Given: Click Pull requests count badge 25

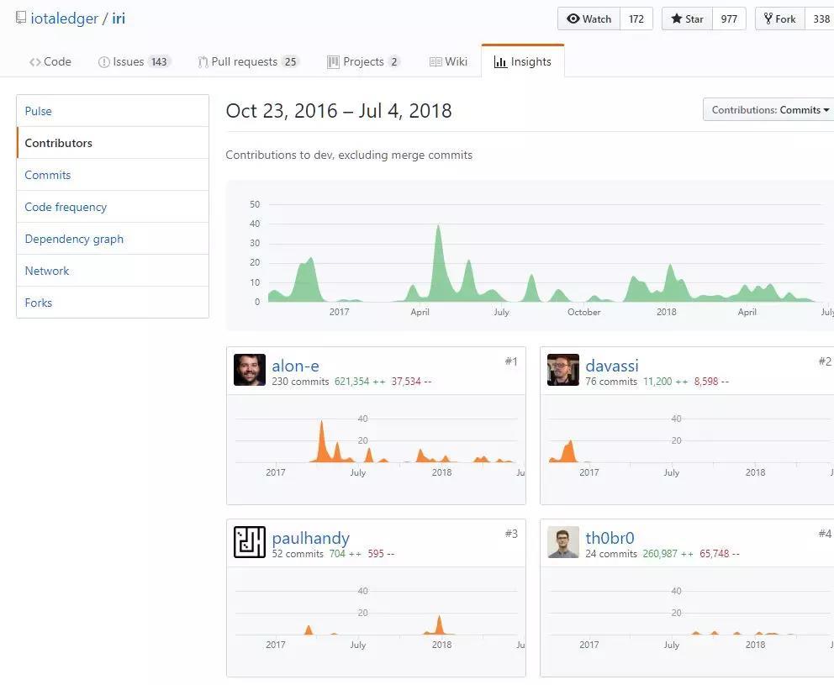Looking at the screenshot, I should point(290,61).
